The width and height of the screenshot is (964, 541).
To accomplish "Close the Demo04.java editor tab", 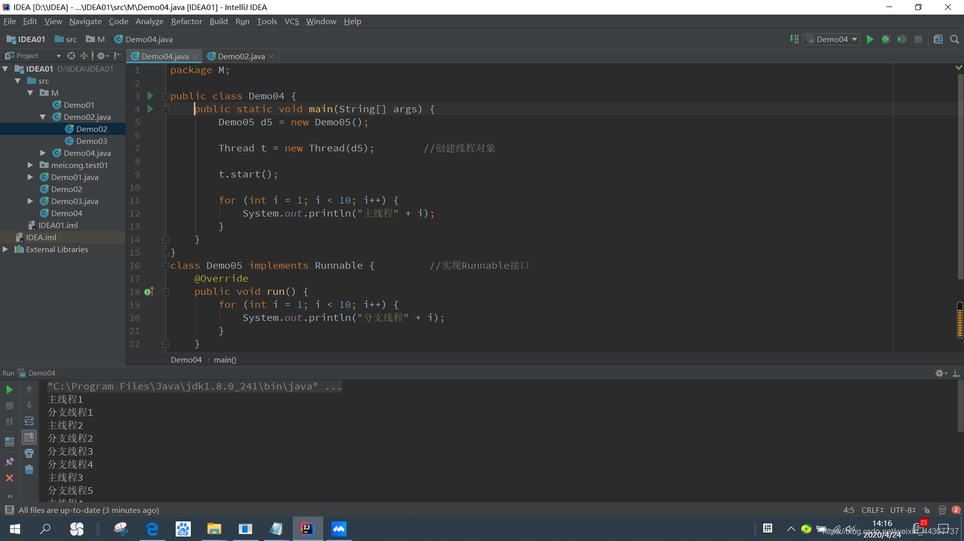I will 195,56.
